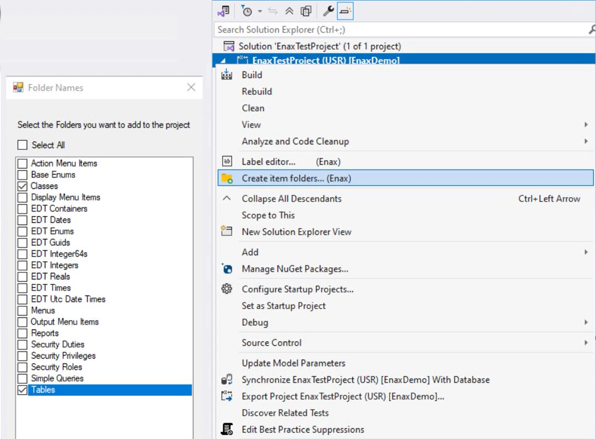This screenshot has height=439, width=596.
Task: Choose Scope to This
Action: (x=268, y=215)
